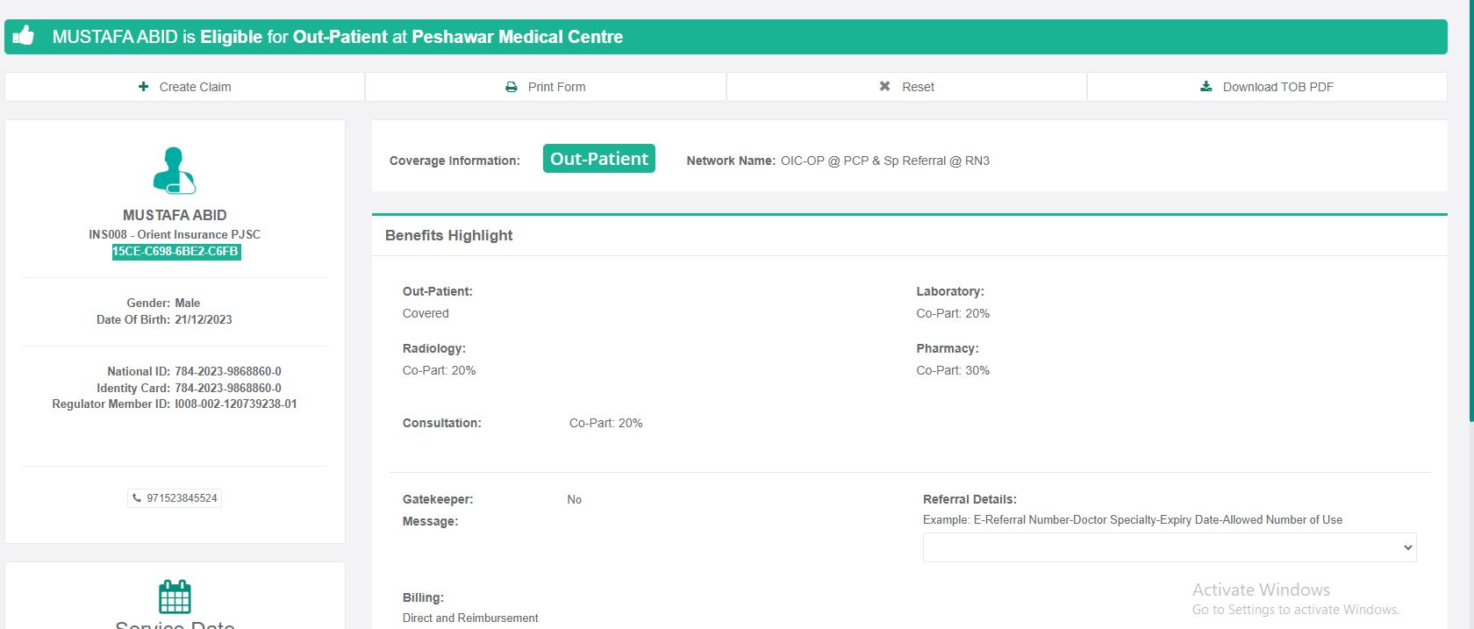Image resolution: width=1474 pixels, height=629 pixels.
Task: Hit the X icon on Reset
Action: click(884, 87)
